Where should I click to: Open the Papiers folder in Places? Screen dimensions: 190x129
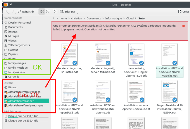[26, 54]
